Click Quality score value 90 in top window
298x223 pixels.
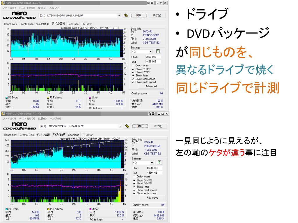[161, 93]
